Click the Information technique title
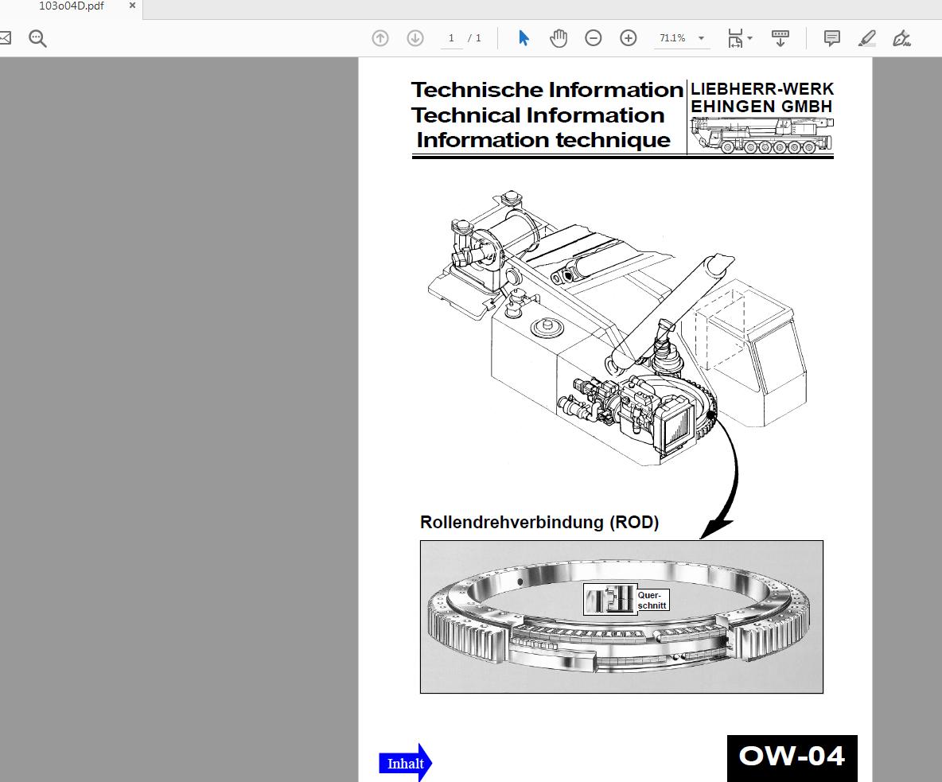The width and height of the screenshot is (942, 782). point(543,140)
